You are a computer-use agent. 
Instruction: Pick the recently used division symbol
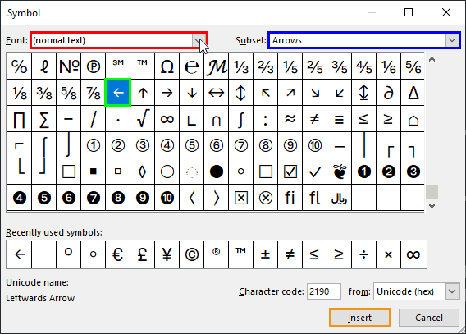(364, 254)
